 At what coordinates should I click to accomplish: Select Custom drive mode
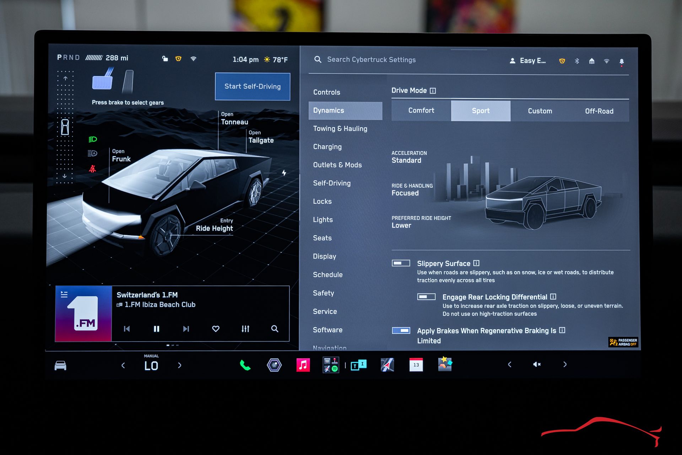pos(540,111)
